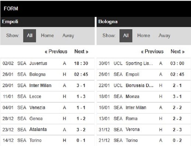
Task: Go to Previous Bologna matches page
Action: point(152,51)
